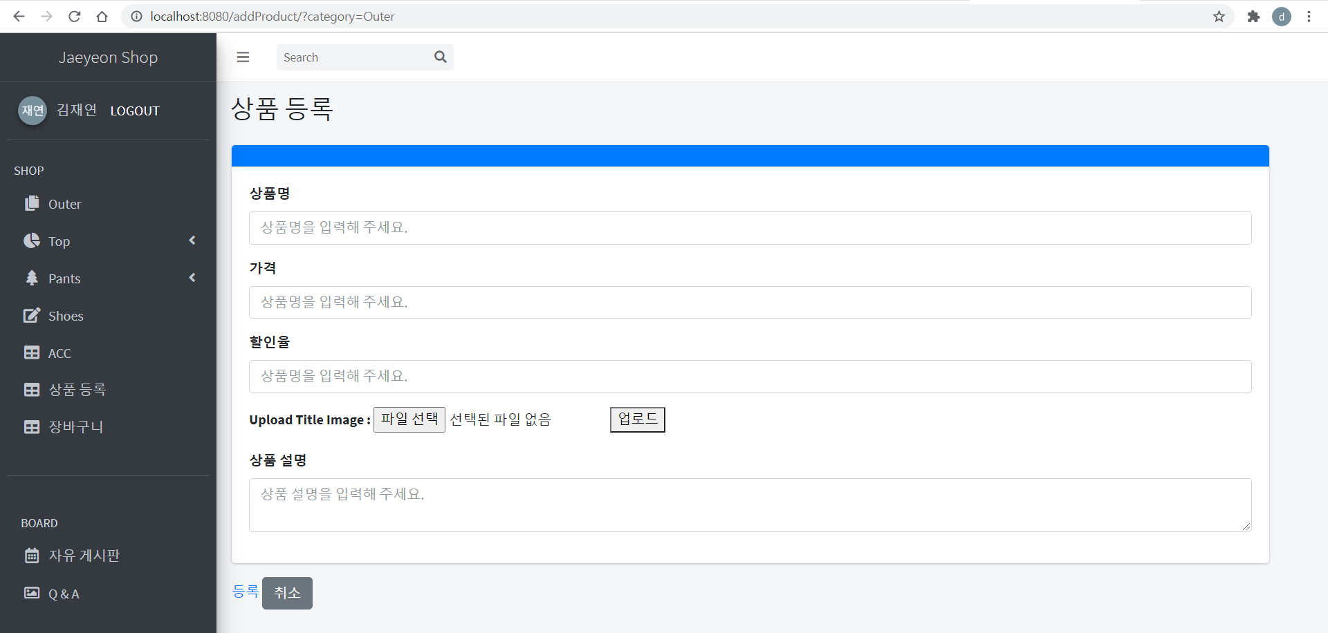
Task: Click the pie chart icon beside Top
Action: click(33, 240)
